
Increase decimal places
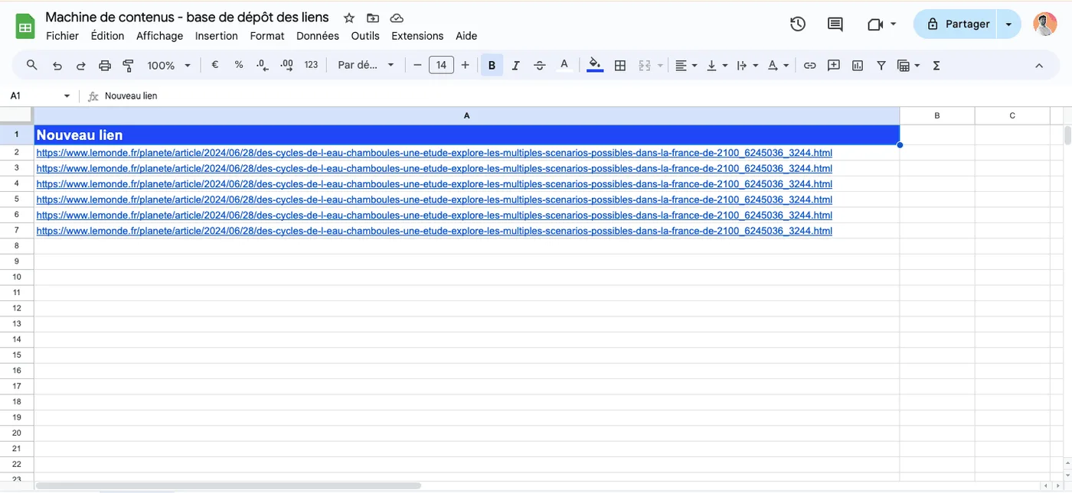coord(287,66)
